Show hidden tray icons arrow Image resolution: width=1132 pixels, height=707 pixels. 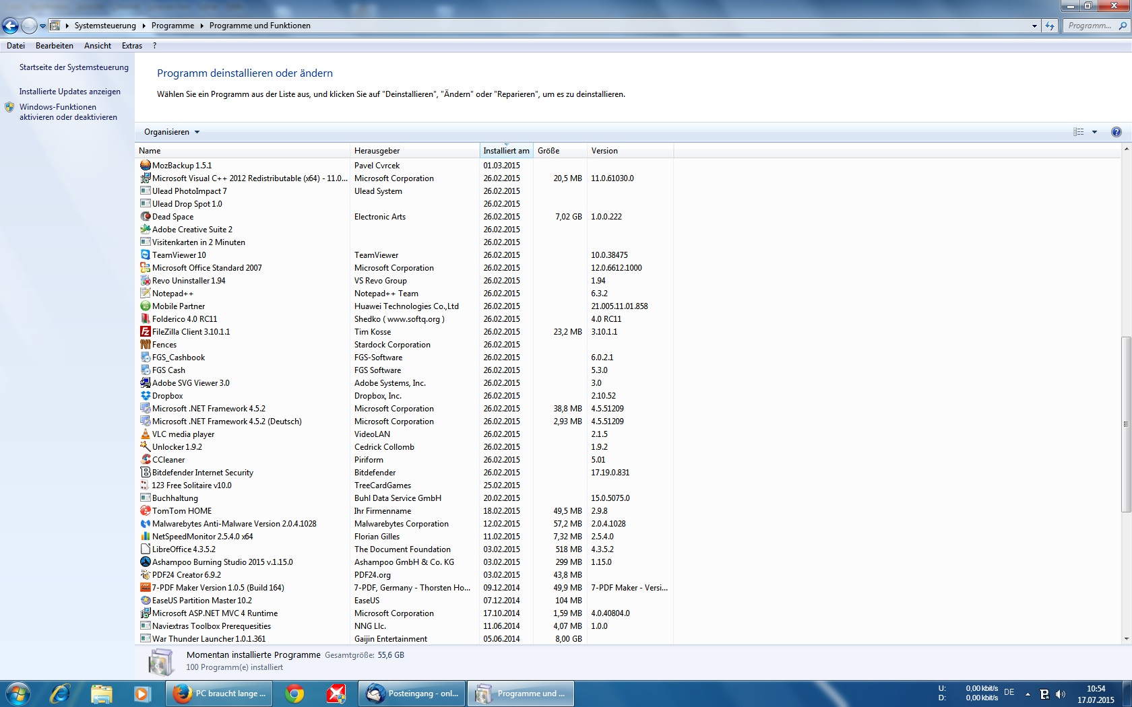pyautogui.click(x=1028, y=694)
